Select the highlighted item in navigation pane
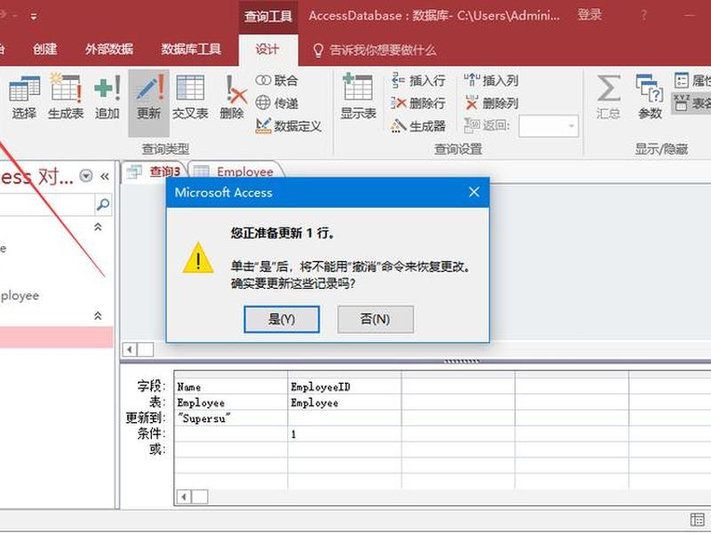 pos(56,338)
